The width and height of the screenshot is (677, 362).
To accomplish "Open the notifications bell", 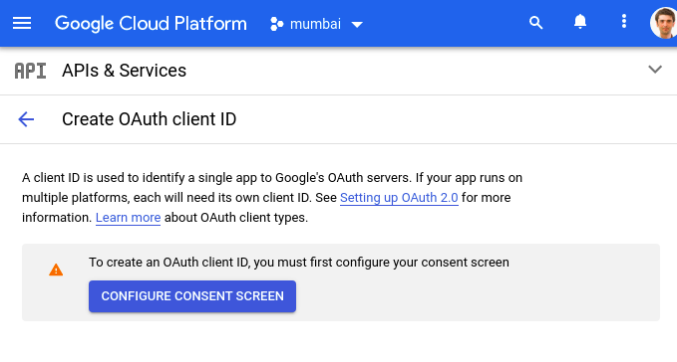I will [580, 22].
